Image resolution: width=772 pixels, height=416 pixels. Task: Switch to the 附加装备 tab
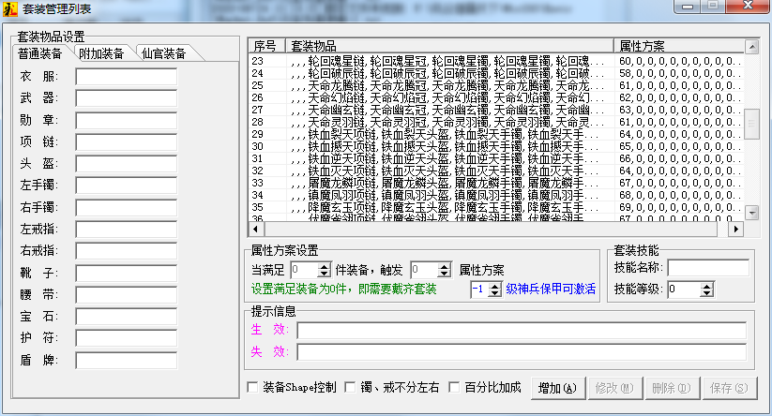click(x=101, y=53)
